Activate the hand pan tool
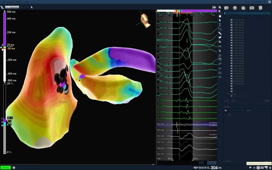272x170 pixels. pyautogui.click(x=220, y=16)
